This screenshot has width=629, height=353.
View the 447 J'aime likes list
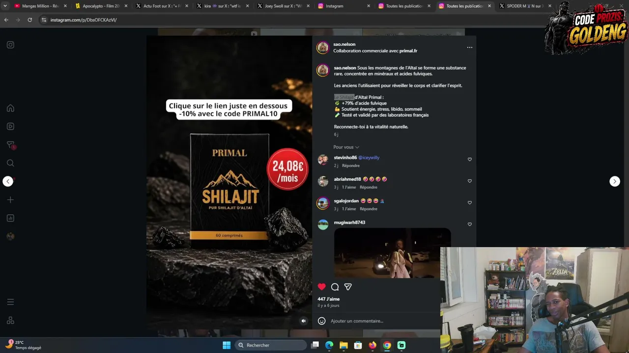coord(328,299)
